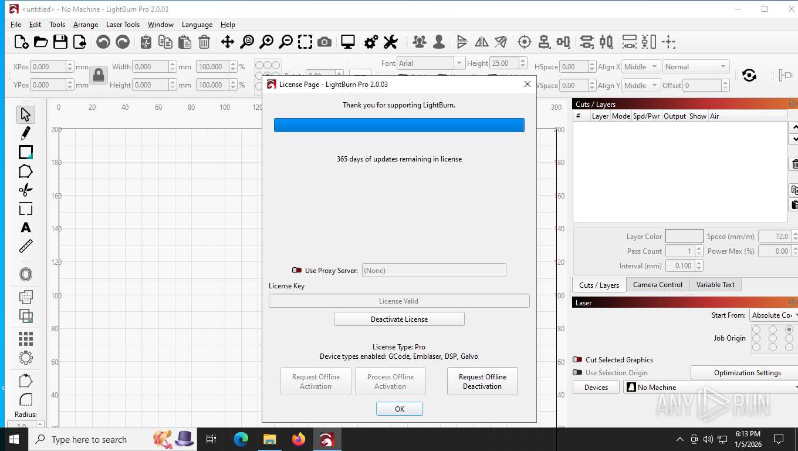Toggle Use Proxy Server switch
798x451 pixels.
tap(297, 270)
